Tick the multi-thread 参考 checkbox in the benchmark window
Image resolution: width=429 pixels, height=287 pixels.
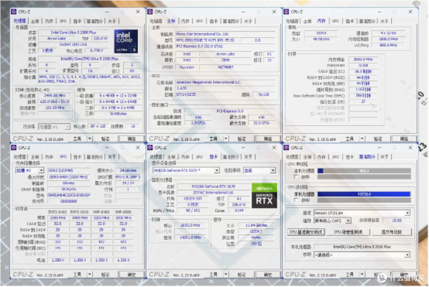point(296,200)
